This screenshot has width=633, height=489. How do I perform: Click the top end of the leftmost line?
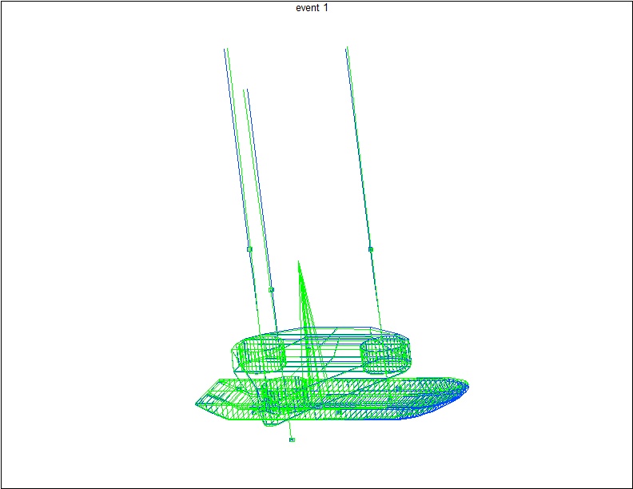[x=225, y=50]
